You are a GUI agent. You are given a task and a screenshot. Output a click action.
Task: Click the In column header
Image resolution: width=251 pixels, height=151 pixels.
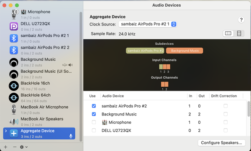click(190, 96)
